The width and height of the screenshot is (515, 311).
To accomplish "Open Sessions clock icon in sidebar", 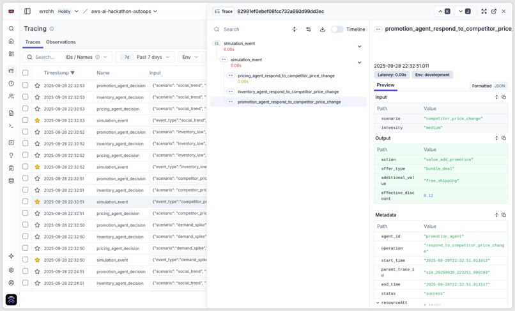I will (x=11, y=83).
